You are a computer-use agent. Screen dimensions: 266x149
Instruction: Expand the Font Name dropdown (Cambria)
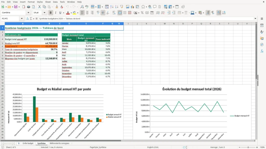pos(28,12)
